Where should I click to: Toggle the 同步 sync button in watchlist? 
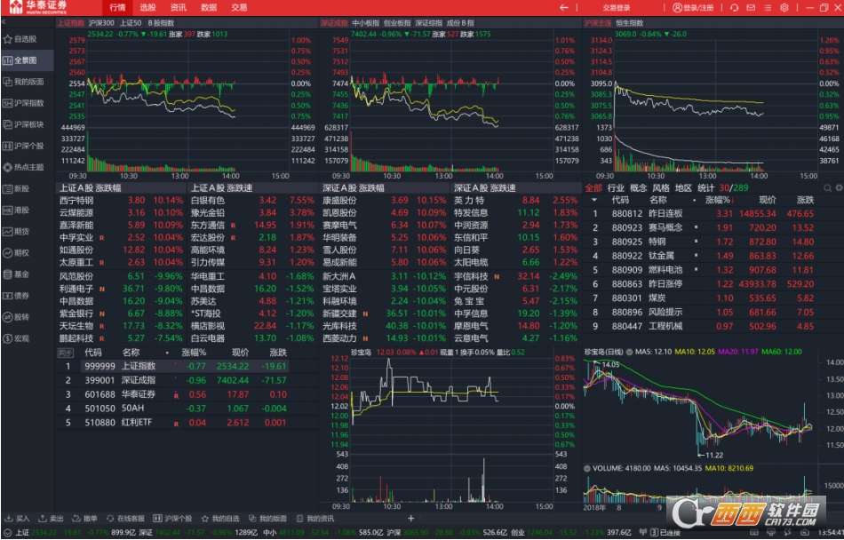click(65, 353)
